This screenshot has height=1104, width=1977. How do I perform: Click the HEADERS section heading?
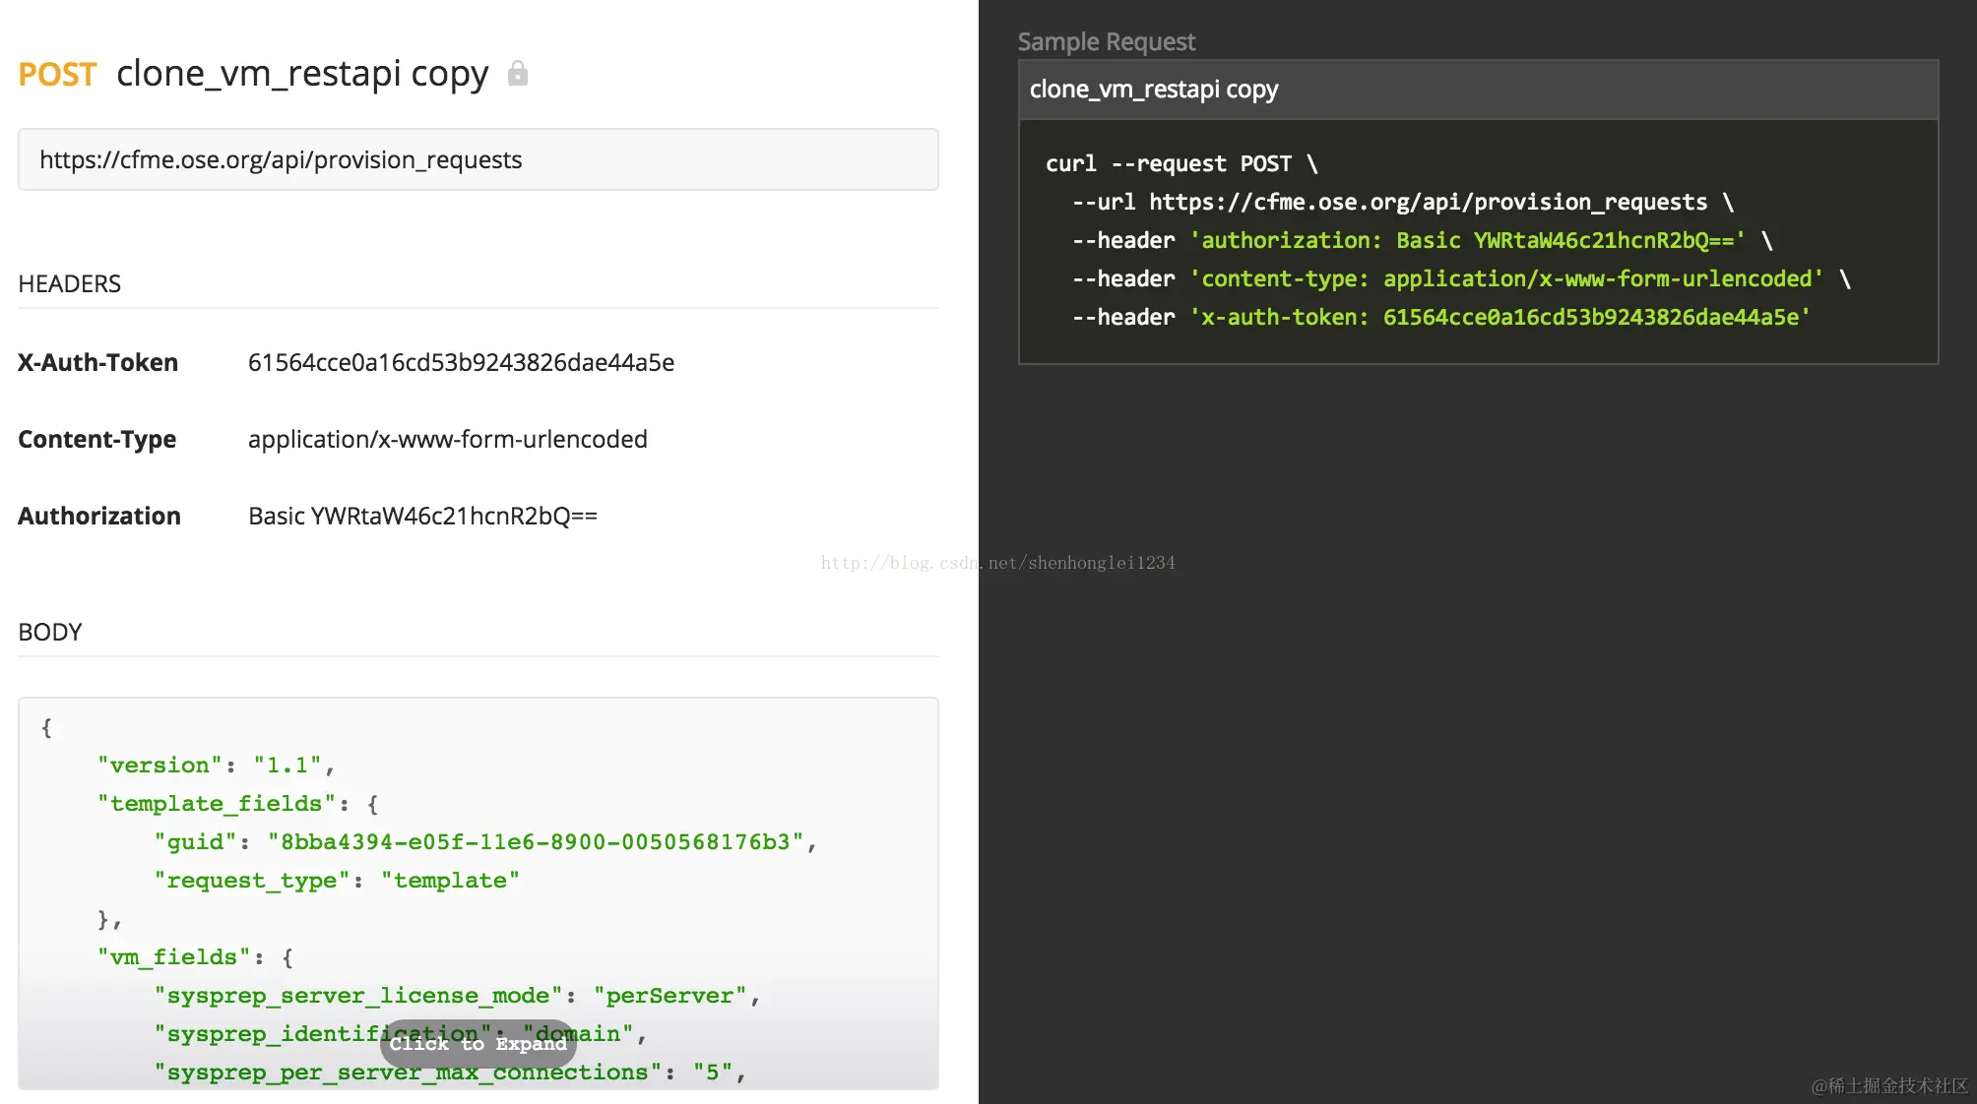69,283
